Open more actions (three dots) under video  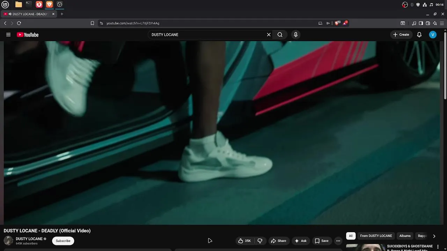[x=338, y=241]
